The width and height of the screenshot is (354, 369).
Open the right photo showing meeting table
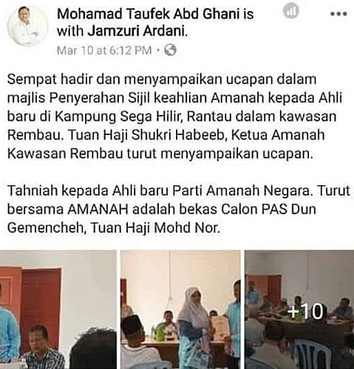coord(299,309)
